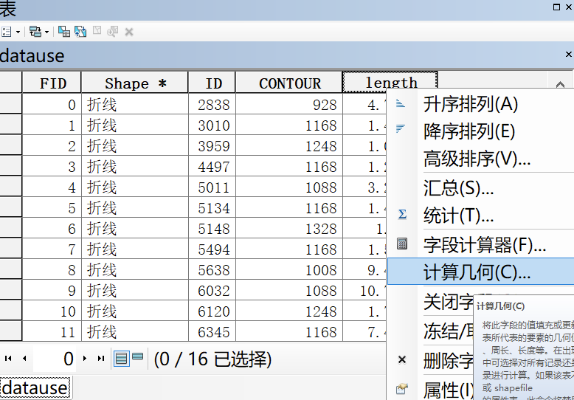
Task: Close the datause table pane
Action: pyautogui.click(x=569, y=54)
